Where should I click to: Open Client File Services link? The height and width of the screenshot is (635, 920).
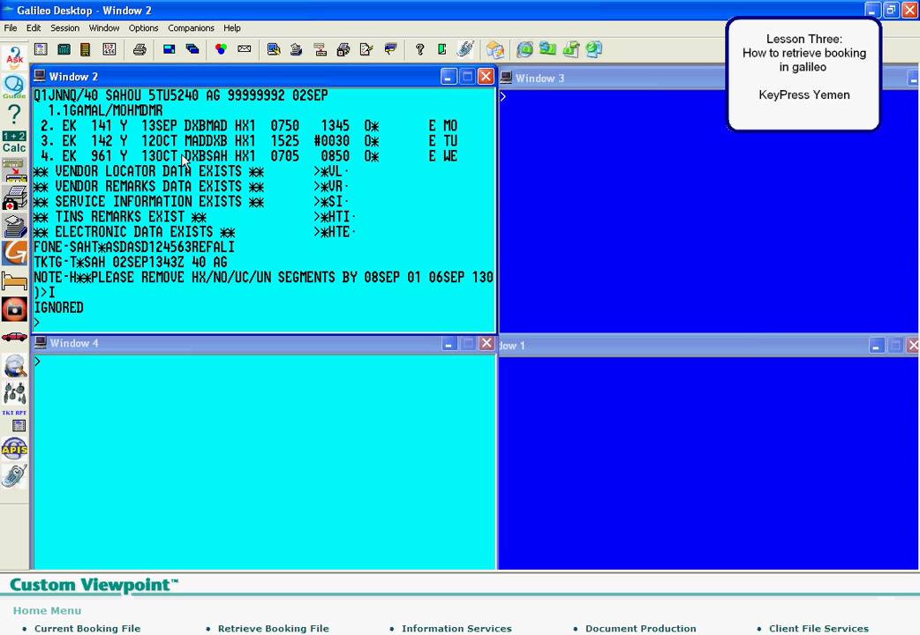819,628
